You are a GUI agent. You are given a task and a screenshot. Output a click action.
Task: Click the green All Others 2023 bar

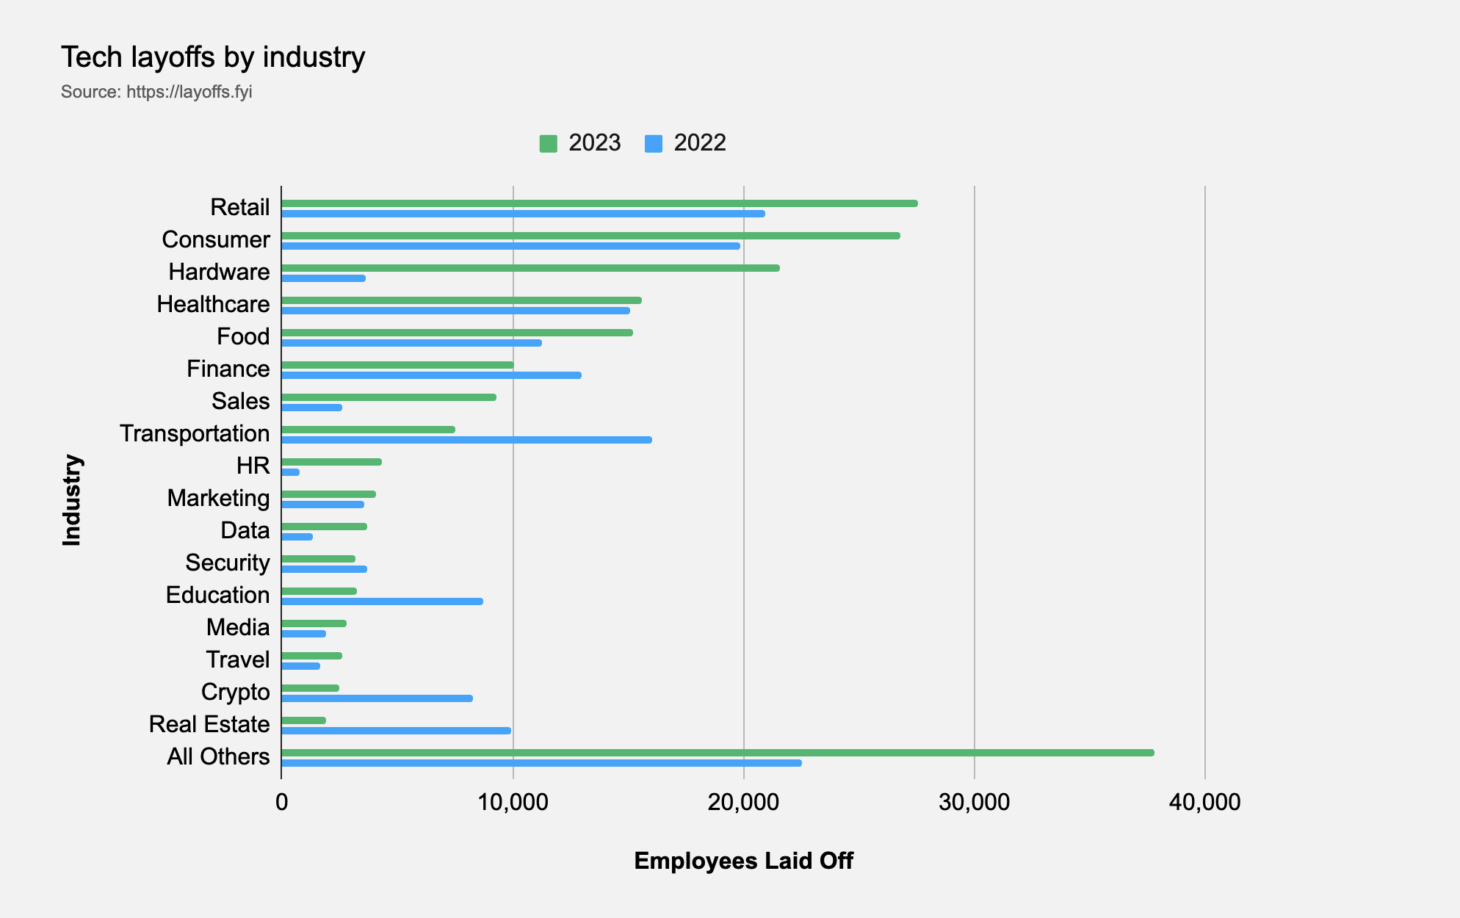coord(717,753)
